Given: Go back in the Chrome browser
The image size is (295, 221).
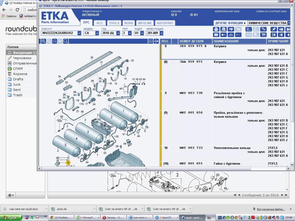Looking at the screenshot, I should [4, 10].
